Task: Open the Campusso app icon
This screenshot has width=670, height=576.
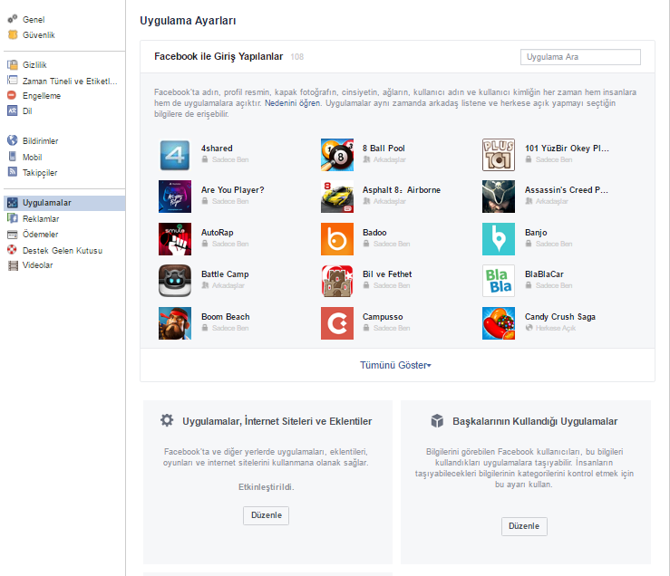Action: [337, 323]
